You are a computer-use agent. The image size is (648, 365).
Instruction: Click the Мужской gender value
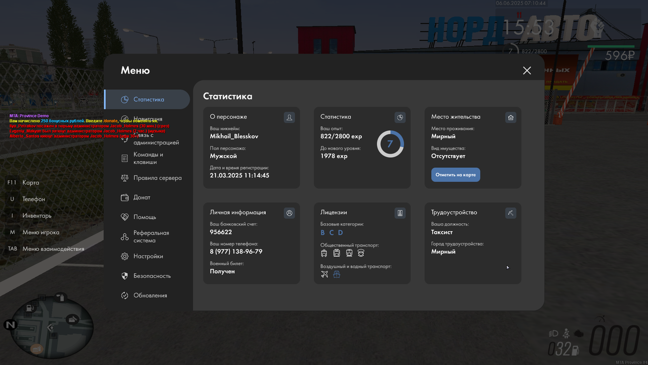tap(223, 156)
